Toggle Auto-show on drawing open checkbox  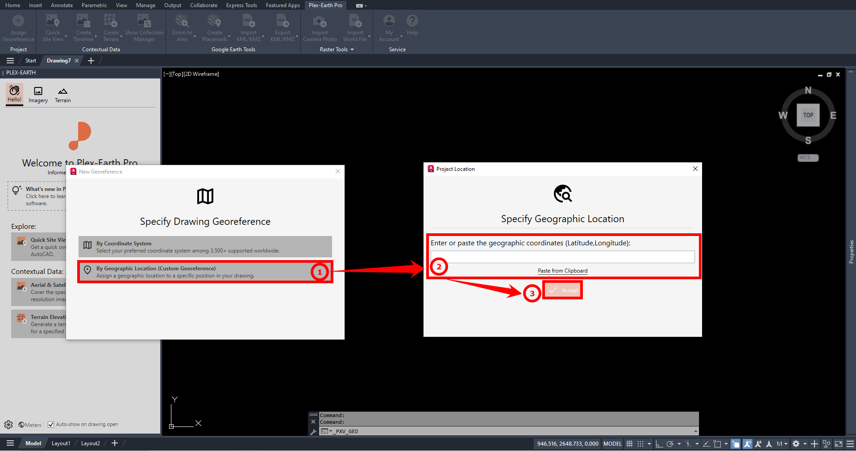click(x=51, y=425)
